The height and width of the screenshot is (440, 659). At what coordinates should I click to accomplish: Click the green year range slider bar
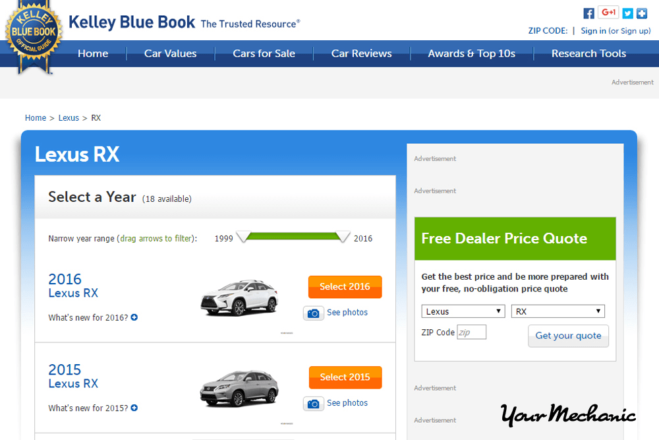(293, 236)
